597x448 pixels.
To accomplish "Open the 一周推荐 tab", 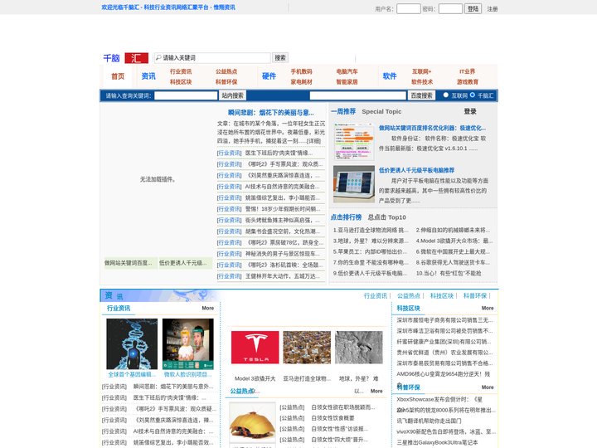I will [x=343, y=111].
